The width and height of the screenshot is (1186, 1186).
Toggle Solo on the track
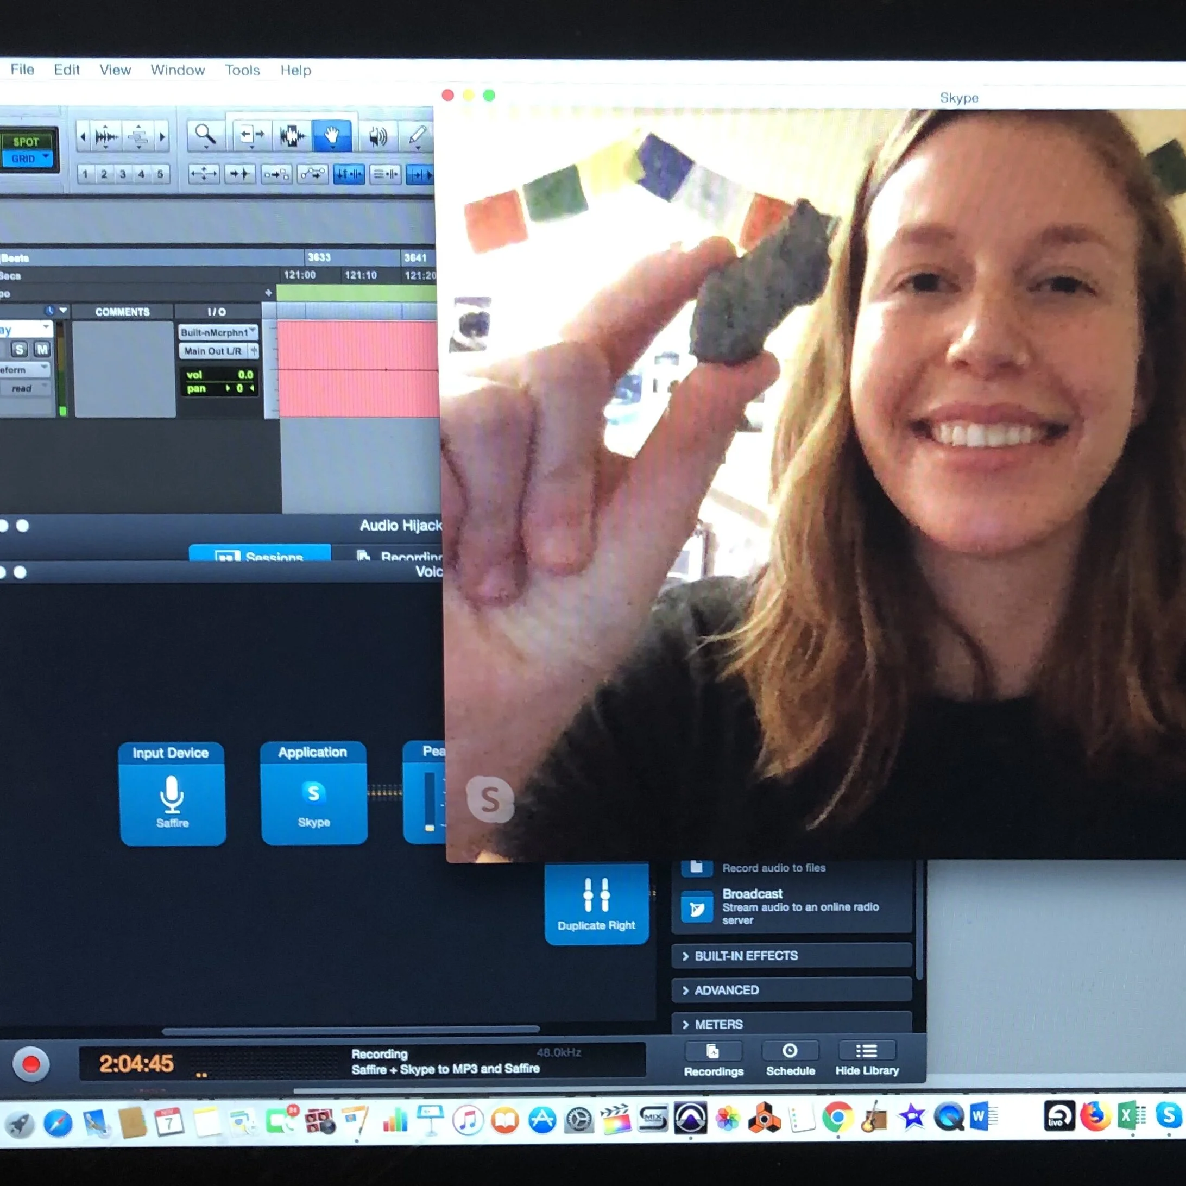coord(20,350)
